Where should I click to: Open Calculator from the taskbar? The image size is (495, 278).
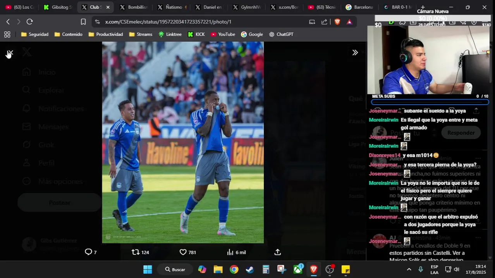(266, 269)
